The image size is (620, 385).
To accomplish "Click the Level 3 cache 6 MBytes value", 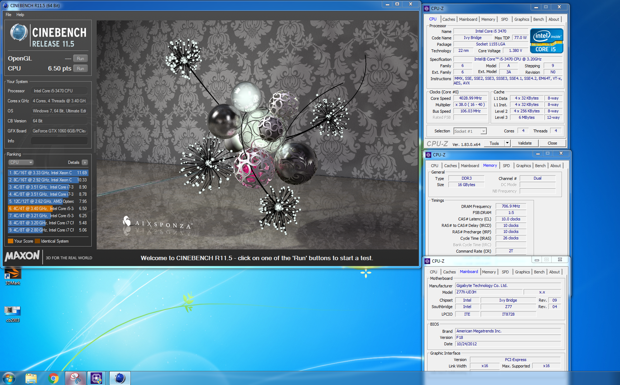I will [527, 118].
